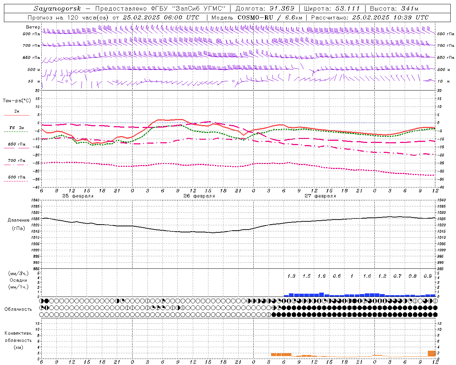Click the 700 гПа temperature legend entry

tap(16, 161)
